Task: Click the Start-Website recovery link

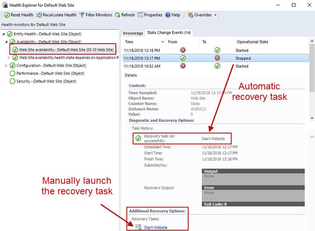Action: pyautogui.click(x=156, y=227)
